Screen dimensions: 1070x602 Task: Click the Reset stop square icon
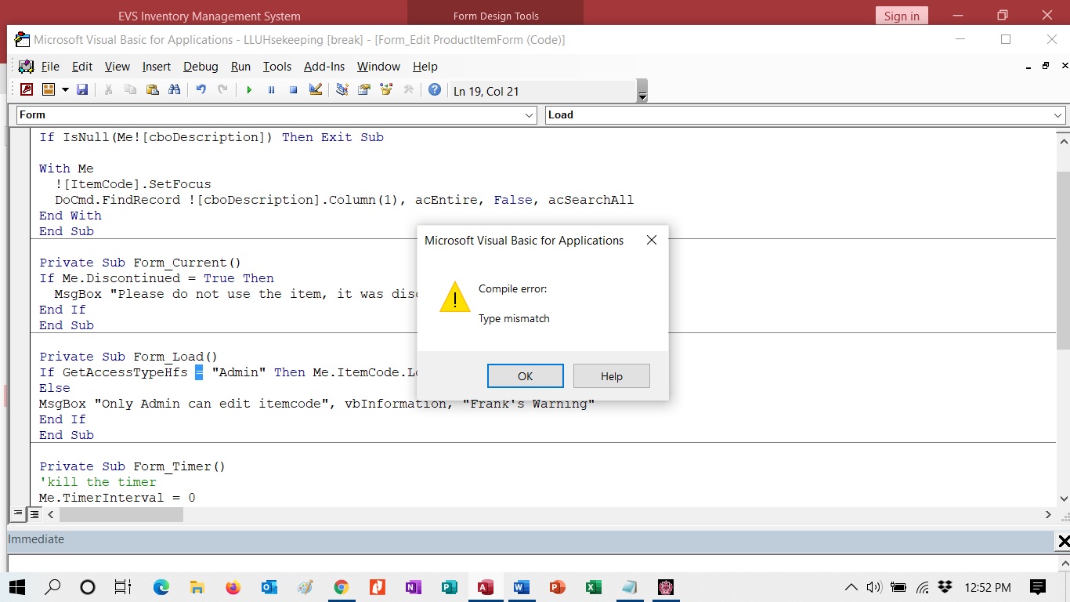point(293,90)
